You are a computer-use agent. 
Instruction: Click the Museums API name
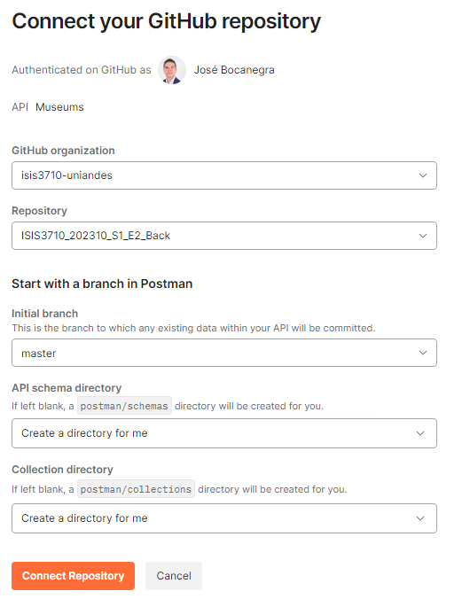pyautogui.click(x=59, y=107)
